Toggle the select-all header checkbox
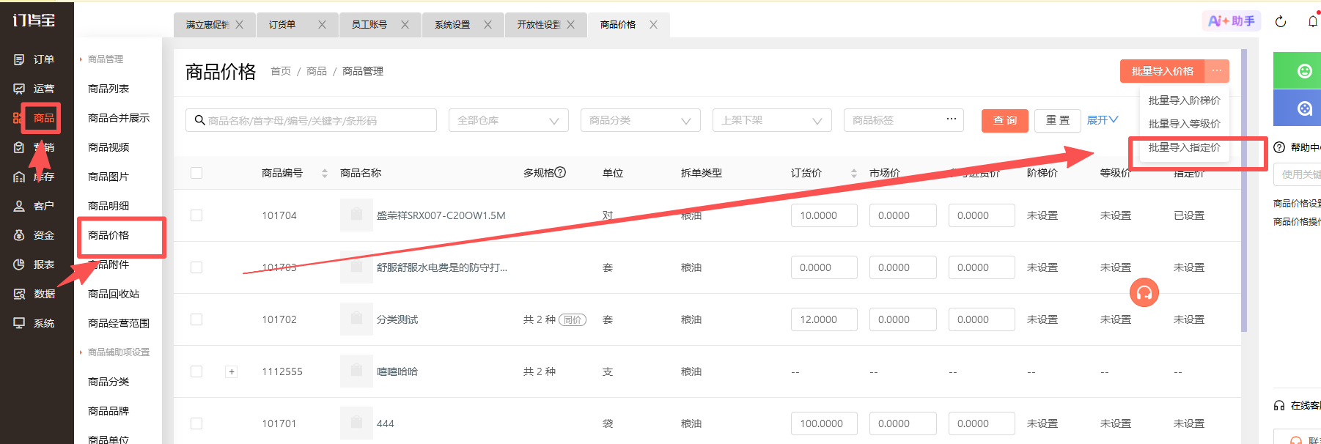The image size is (1321, 444). (196, 173)
